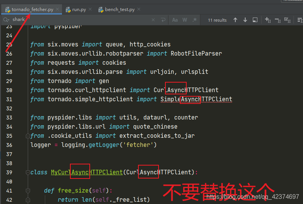The image size is (303, 204).
Task: Click 'counter' on line 33
Action: coord(186,118)
